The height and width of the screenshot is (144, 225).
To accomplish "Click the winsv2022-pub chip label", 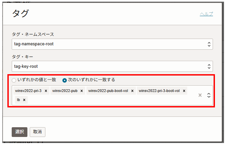I will [x=65, y=91].
